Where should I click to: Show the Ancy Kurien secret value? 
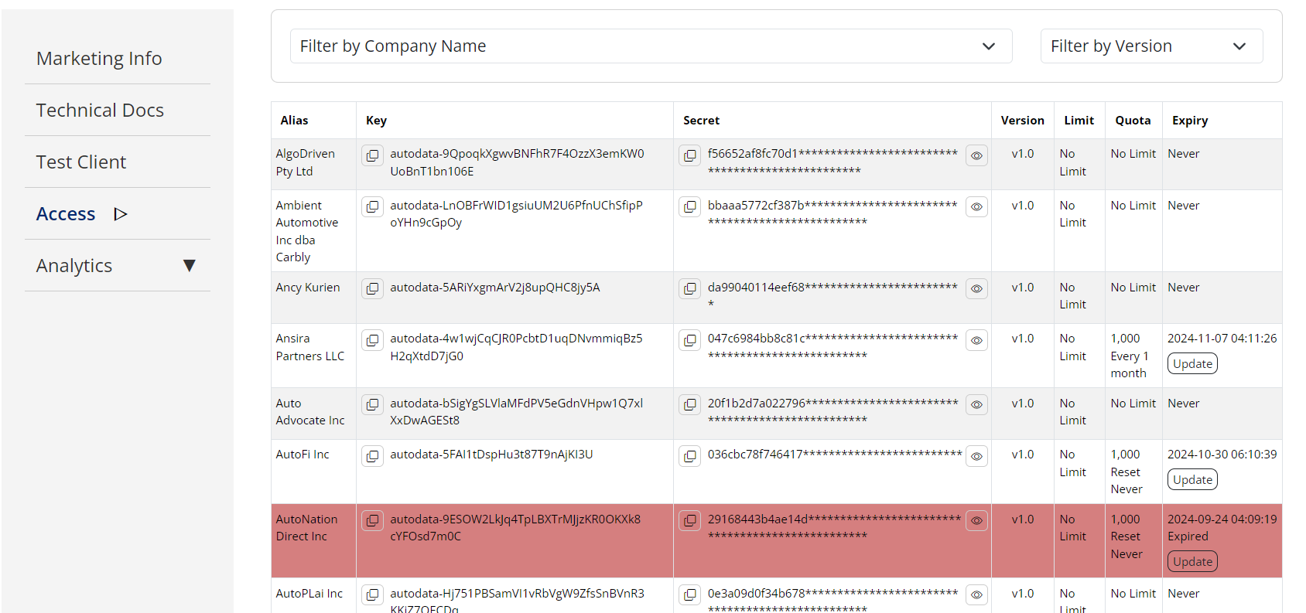(x=976, y=289)
